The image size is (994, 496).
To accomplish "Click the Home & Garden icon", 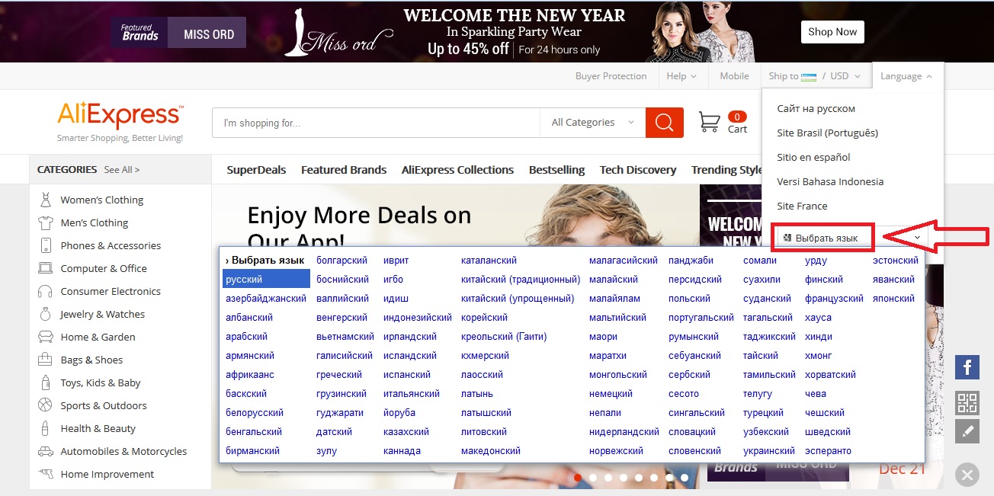I will tap(46, 337).
